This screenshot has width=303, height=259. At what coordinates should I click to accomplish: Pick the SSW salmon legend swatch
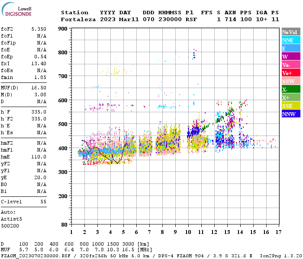tap(291, 81)
